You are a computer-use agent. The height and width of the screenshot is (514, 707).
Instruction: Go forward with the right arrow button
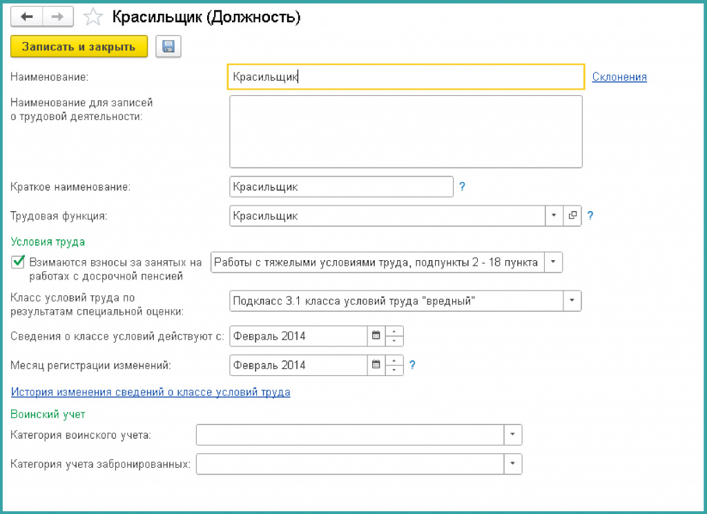coord(58,17)
